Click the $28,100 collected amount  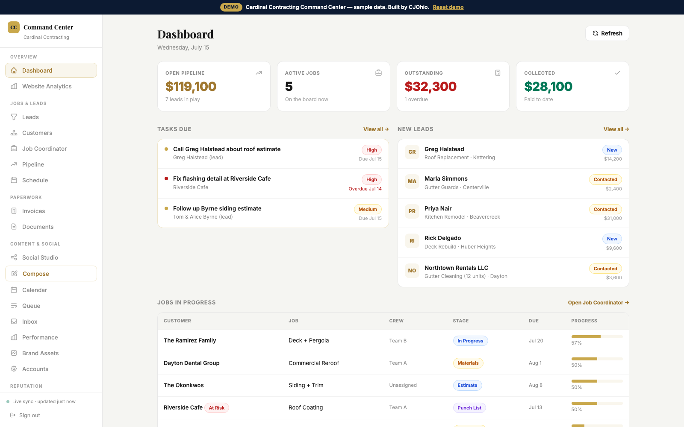(x=548, y=87)
